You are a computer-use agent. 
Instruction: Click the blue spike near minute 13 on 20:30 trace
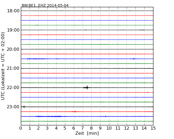click(134, 59)
